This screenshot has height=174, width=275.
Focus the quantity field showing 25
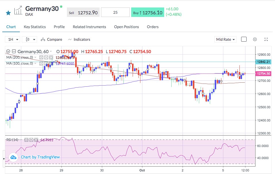(115, 12)
